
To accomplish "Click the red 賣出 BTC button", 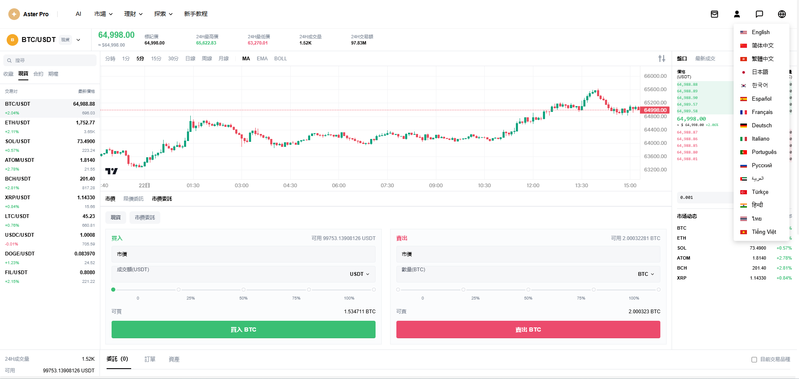I will tap(528, 329).
